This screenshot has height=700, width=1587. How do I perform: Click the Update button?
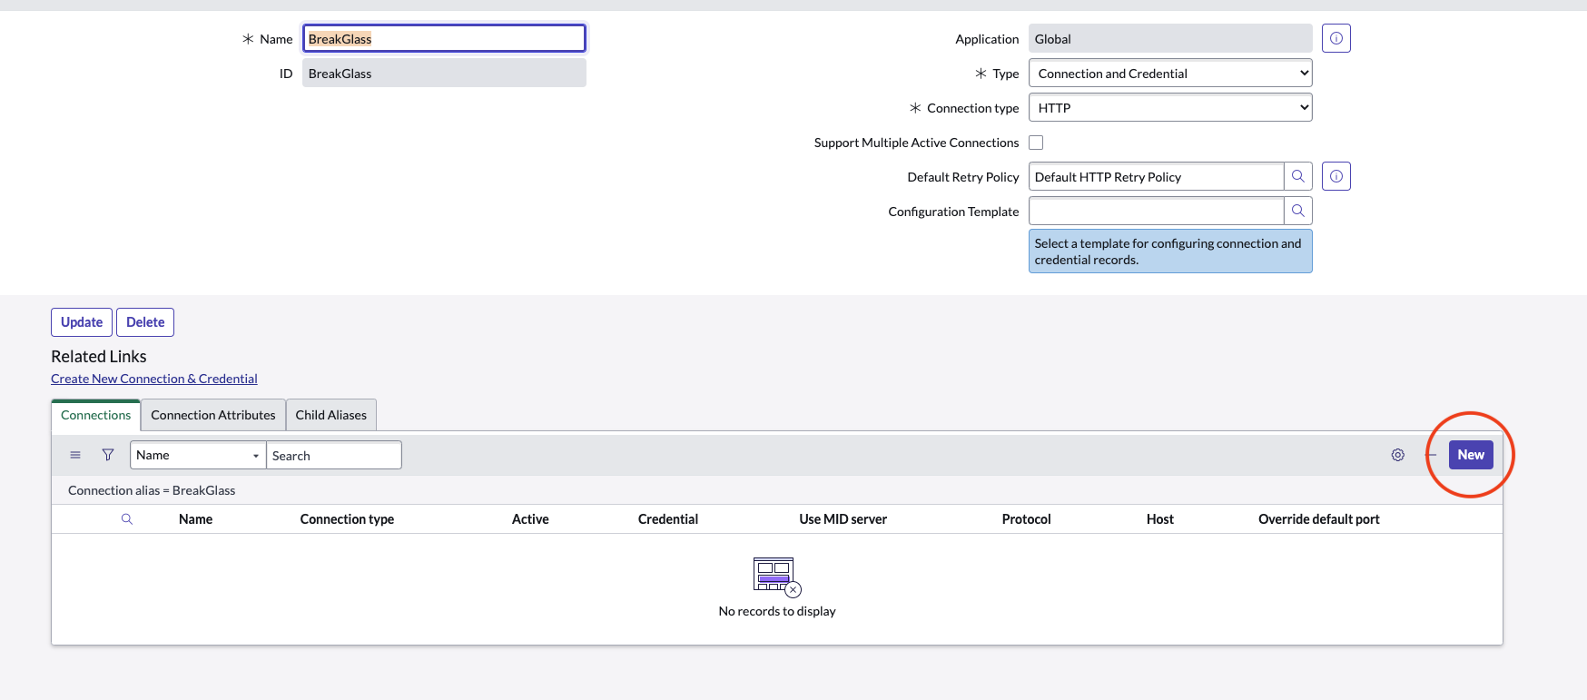pos(82,322)
